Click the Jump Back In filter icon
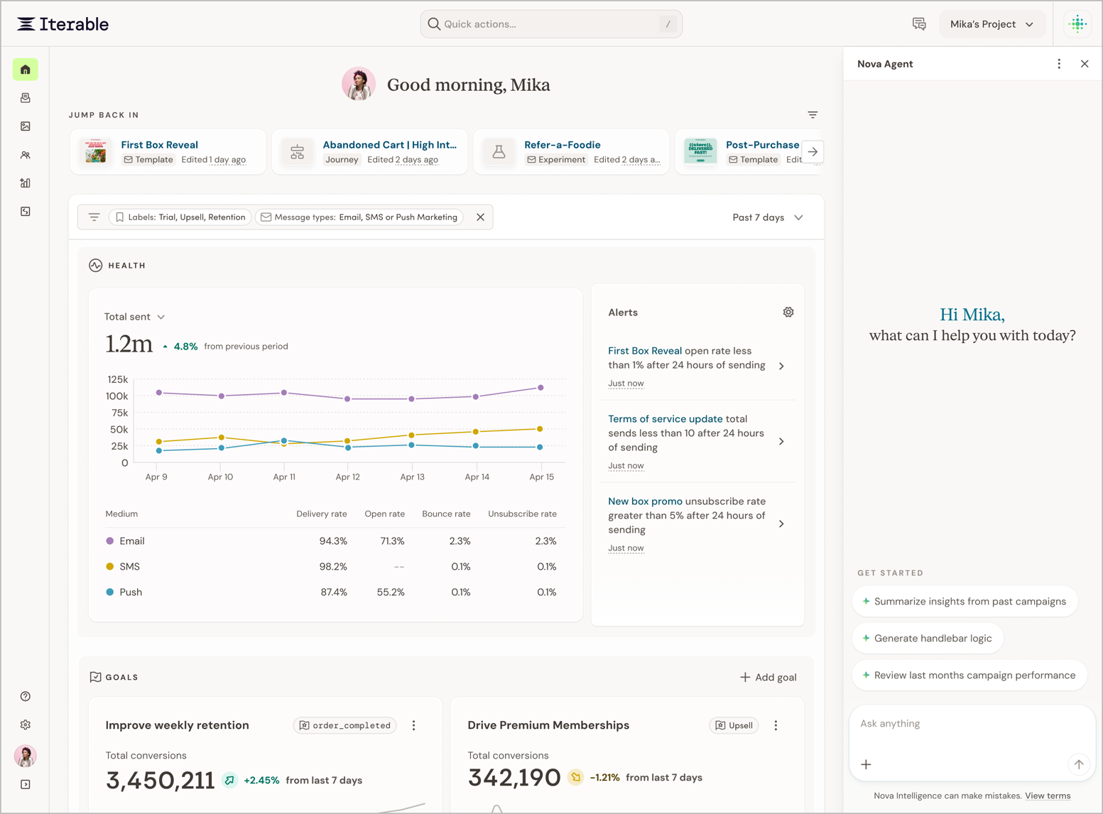 [x=813, y=115]
